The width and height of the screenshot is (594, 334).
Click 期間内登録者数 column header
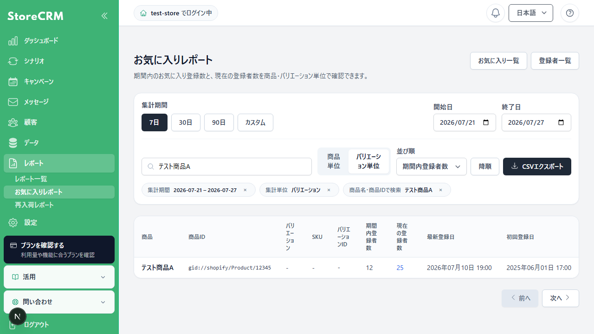click(x=371, y=237)
